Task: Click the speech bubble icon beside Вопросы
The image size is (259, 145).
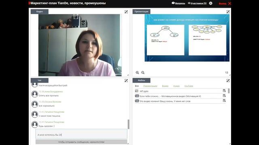Action: pos(173,3)
